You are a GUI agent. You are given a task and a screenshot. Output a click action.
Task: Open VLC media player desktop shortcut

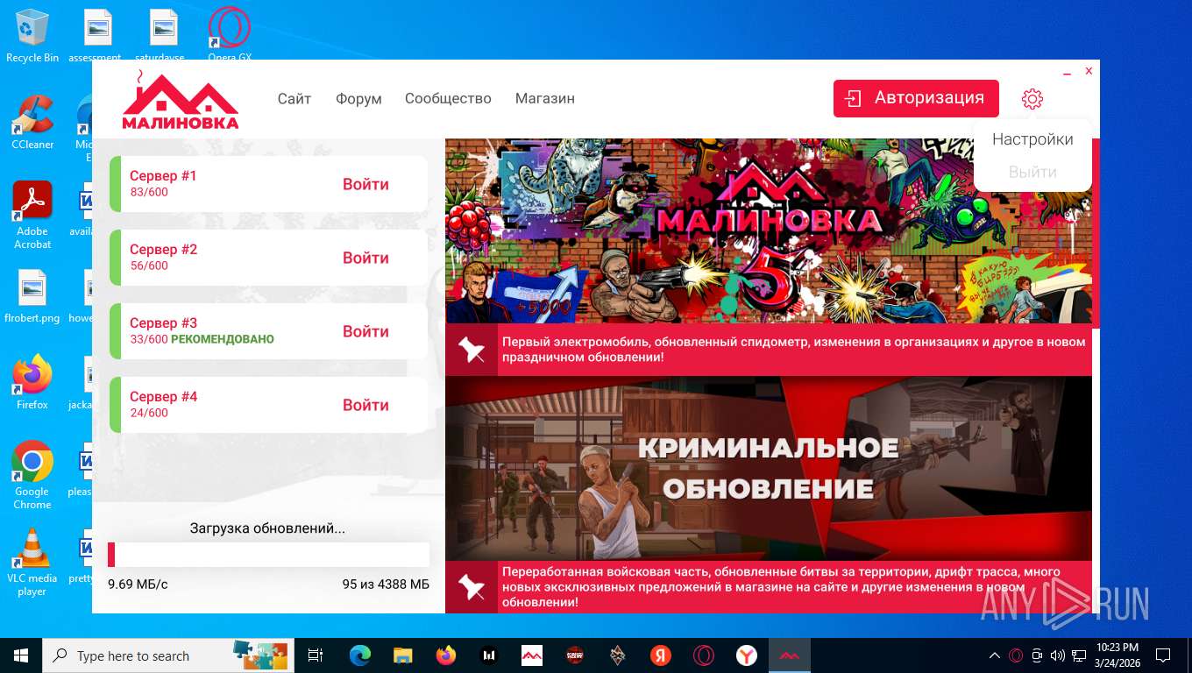pyautogui.click(x=32, y=562)
